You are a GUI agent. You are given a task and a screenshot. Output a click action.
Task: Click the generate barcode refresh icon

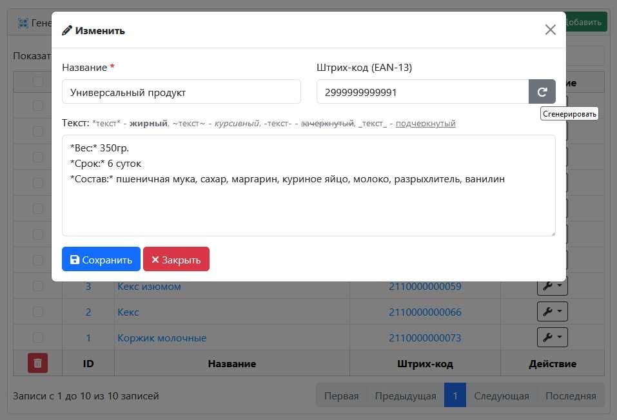click(542, 91)
